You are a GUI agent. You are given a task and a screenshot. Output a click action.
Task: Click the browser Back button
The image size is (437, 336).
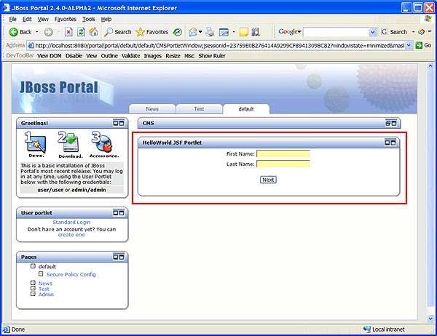pos(20,32)
